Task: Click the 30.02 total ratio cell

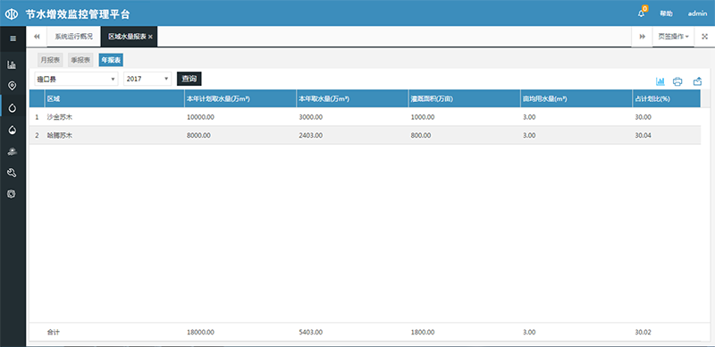Action: [x=643, y=333]
